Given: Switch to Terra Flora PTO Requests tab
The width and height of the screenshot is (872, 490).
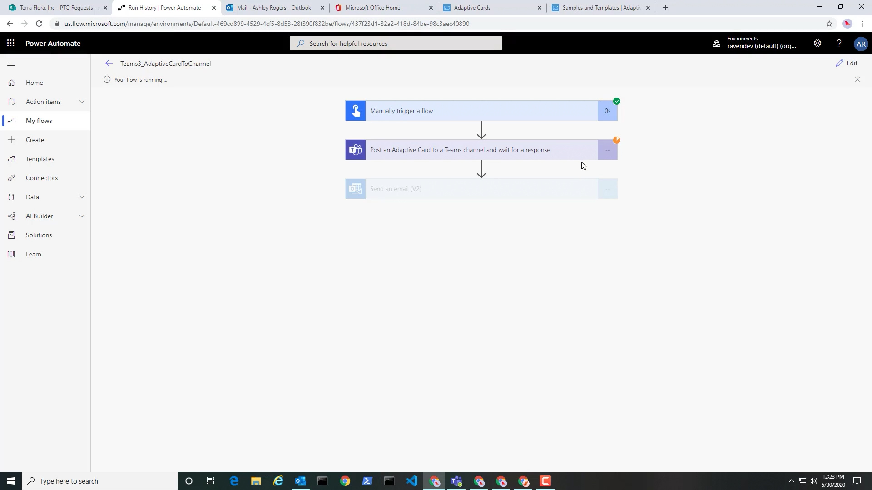Looking at the screenshot, I should [x=58, y=8].
